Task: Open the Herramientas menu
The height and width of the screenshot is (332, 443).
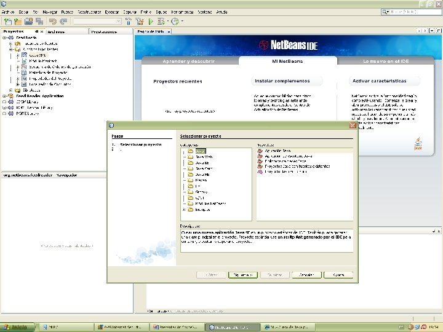Action: pos(182,12)
